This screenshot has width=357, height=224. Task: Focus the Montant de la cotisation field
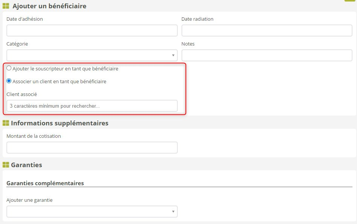(92, 148)
